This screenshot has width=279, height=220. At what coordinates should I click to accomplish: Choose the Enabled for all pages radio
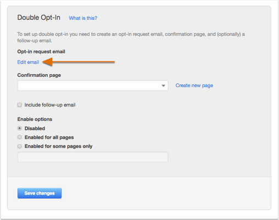click(20, 137)
